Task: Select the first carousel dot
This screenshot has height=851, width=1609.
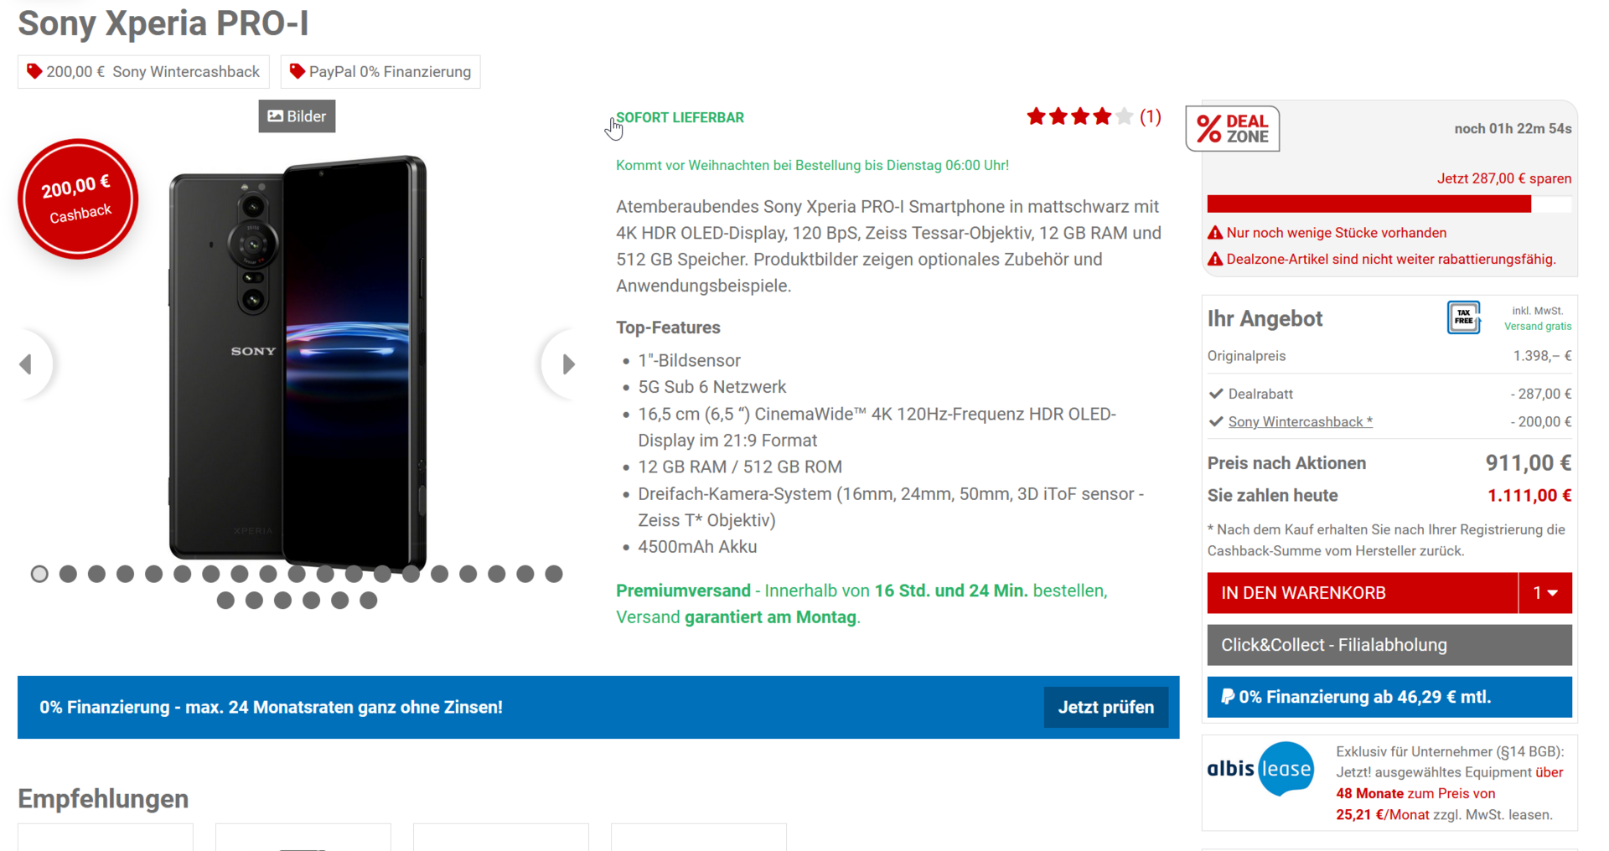Action: click(x=39, y=574)
